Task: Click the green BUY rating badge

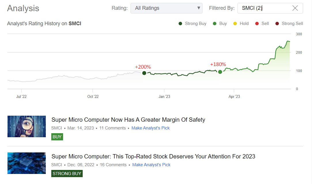Action: tap(57, 137)
